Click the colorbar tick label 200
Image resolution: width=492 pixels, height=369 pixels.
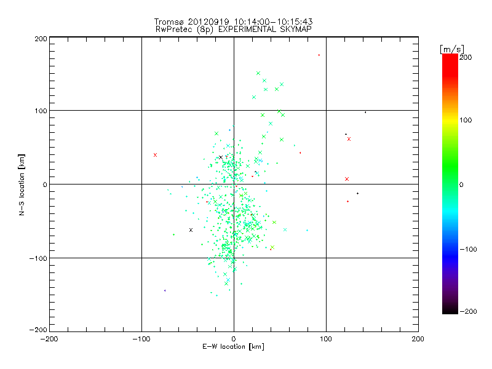pos(466,57)
